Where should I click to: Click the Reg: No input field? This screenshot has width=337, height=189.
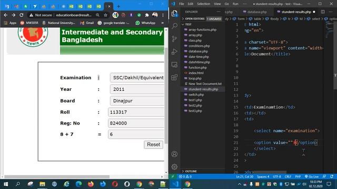point(136,123)
